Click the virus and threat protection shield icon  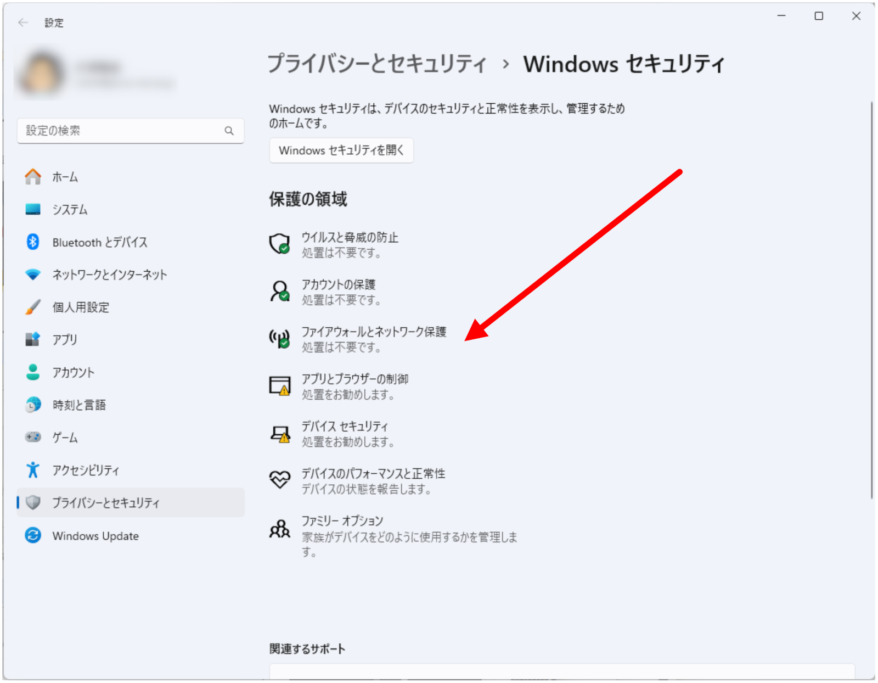click(x=279, y=243)
